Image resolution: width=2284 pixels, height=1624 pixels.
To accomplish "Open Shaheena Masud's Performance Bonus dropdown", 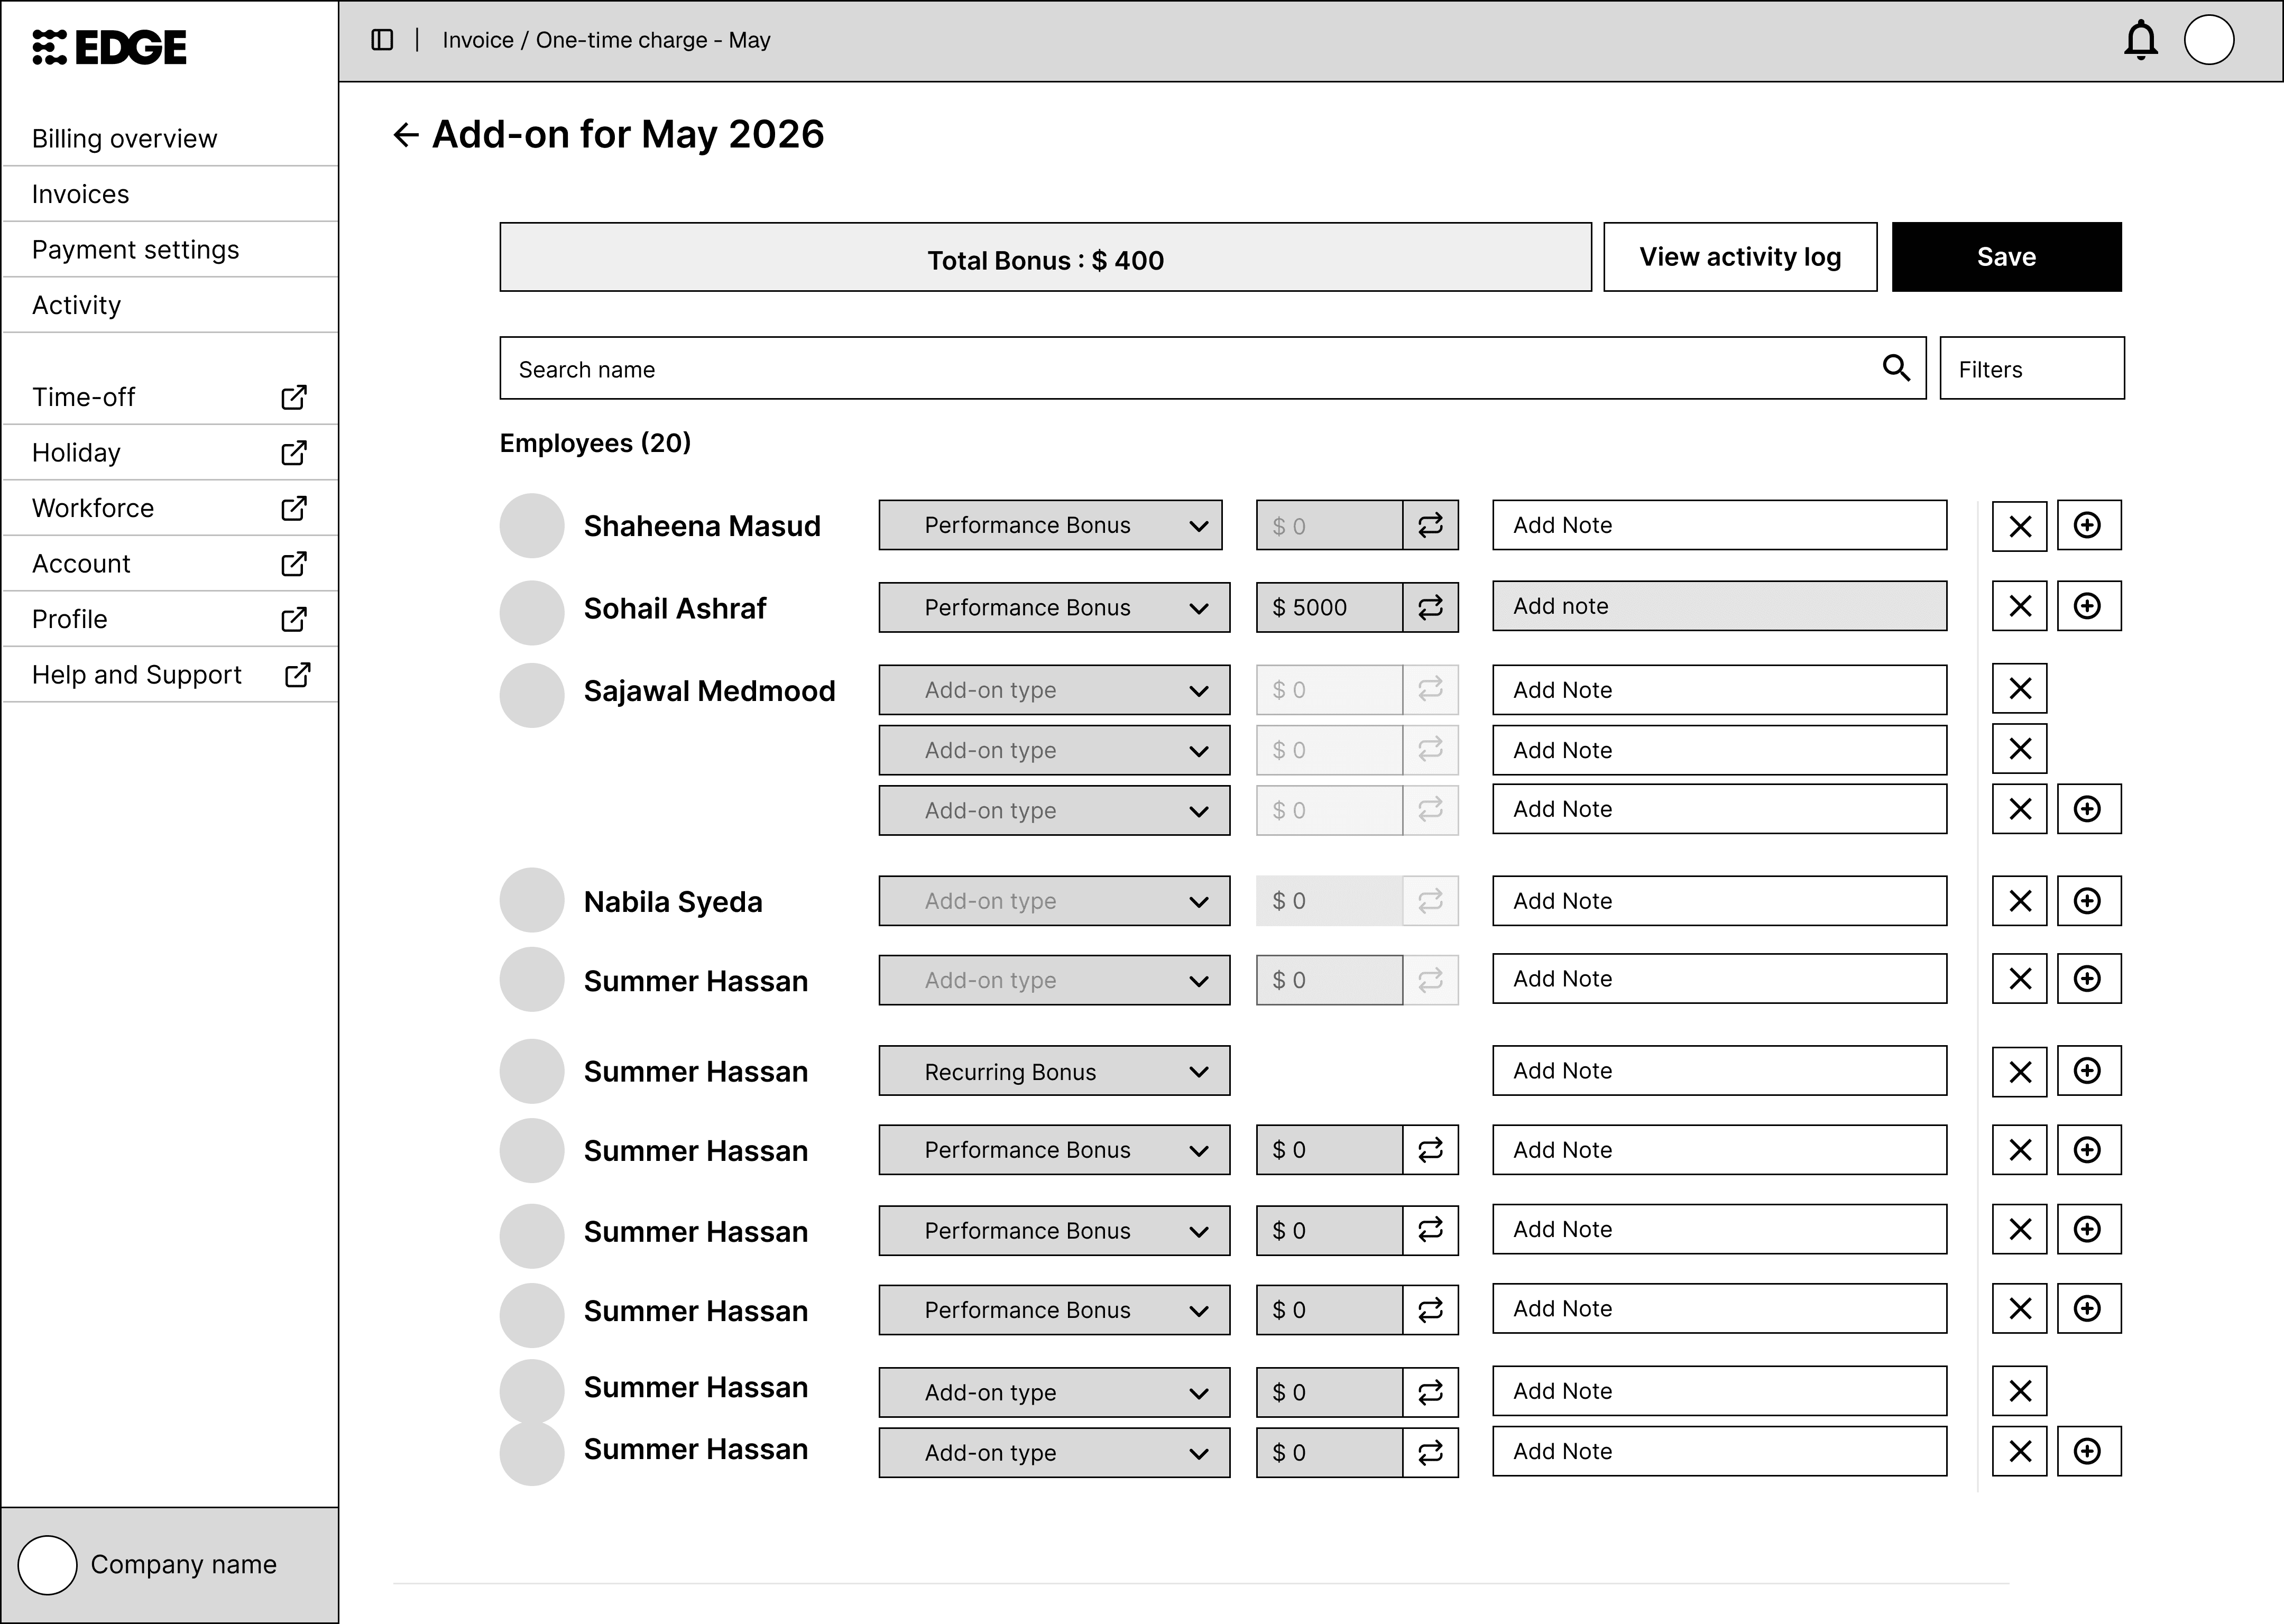I will pos(1050,525).
